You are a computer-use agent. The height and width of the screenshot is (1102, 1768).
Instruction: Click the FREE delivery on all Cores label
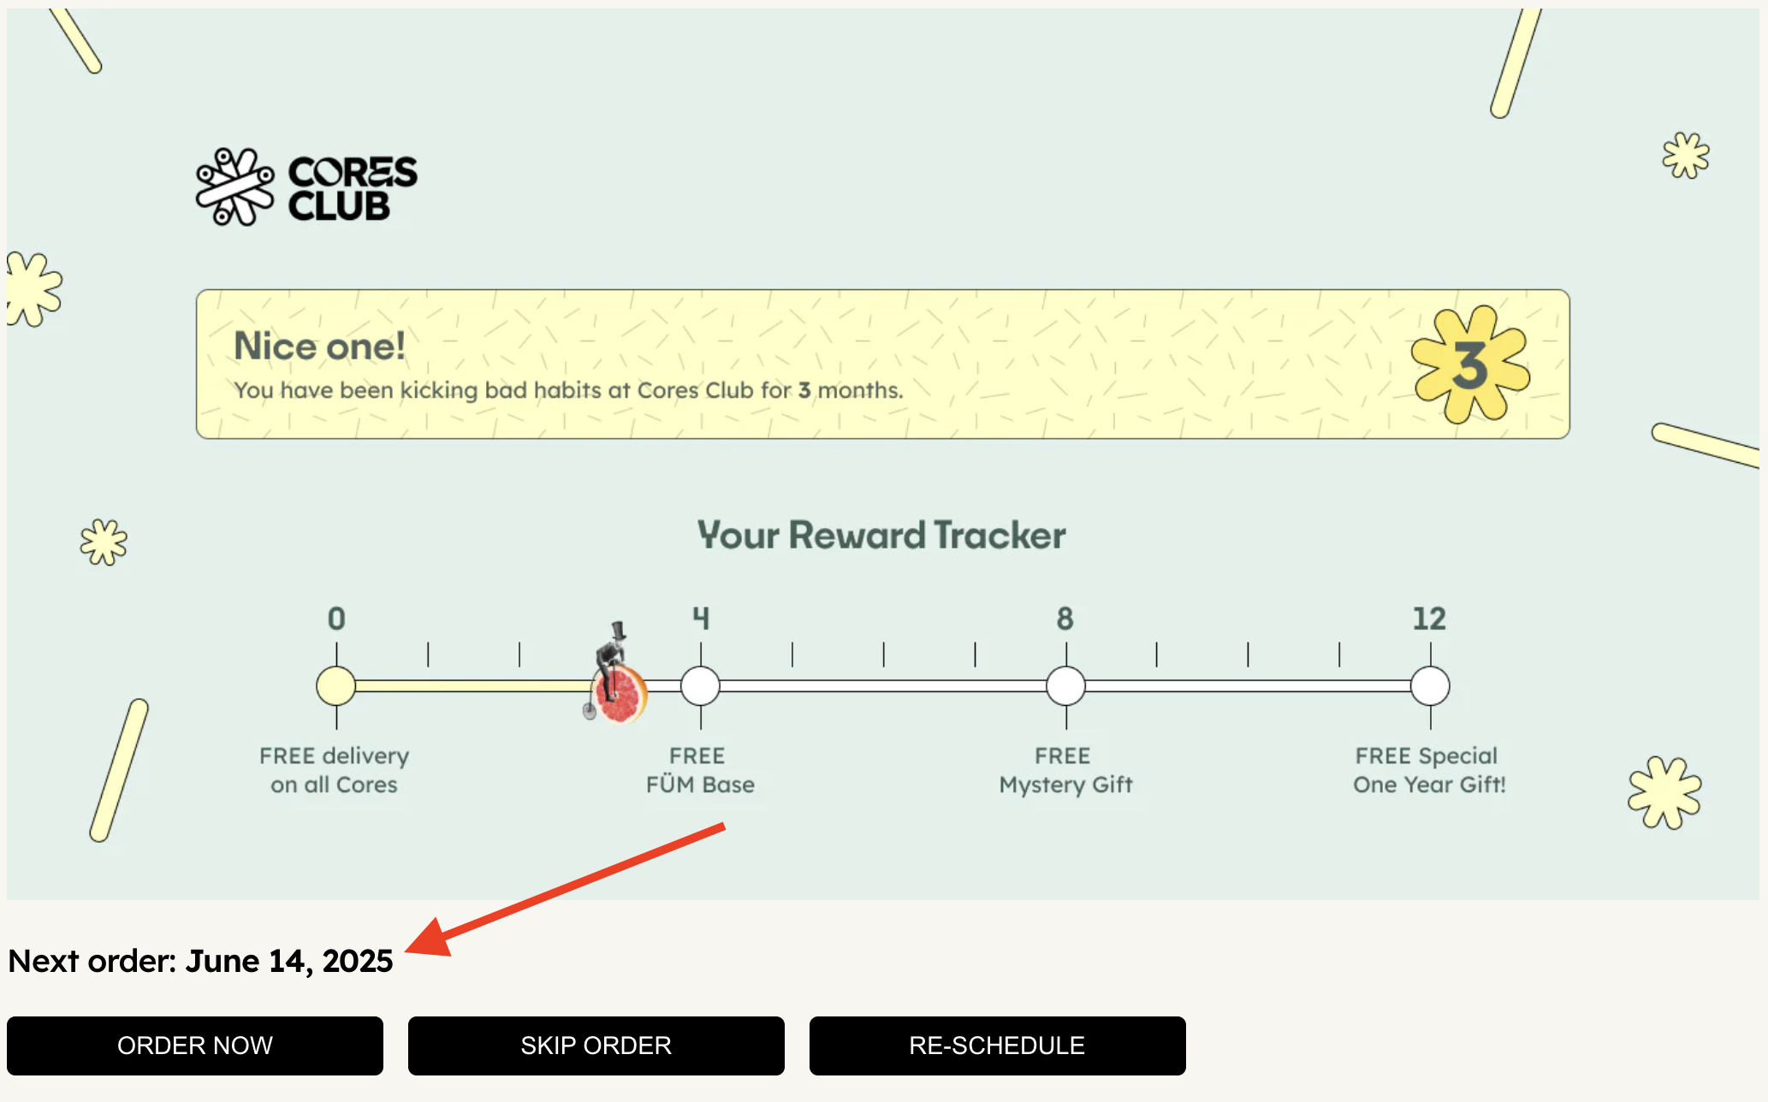[x=335, y=770]
